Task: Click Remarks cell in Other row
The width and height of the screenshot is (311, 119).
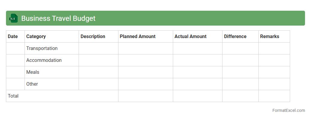Action: [x=274, y=84]
